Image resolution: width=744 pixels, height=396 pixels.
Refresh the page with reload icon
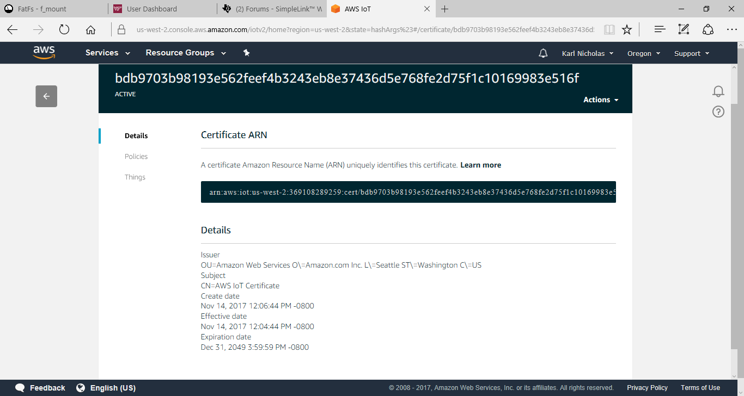pos(64,29)
